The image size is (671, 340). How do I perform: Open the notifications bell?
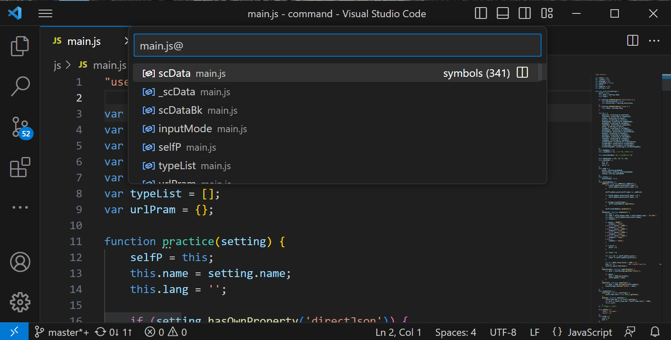[x=655, y=332]
